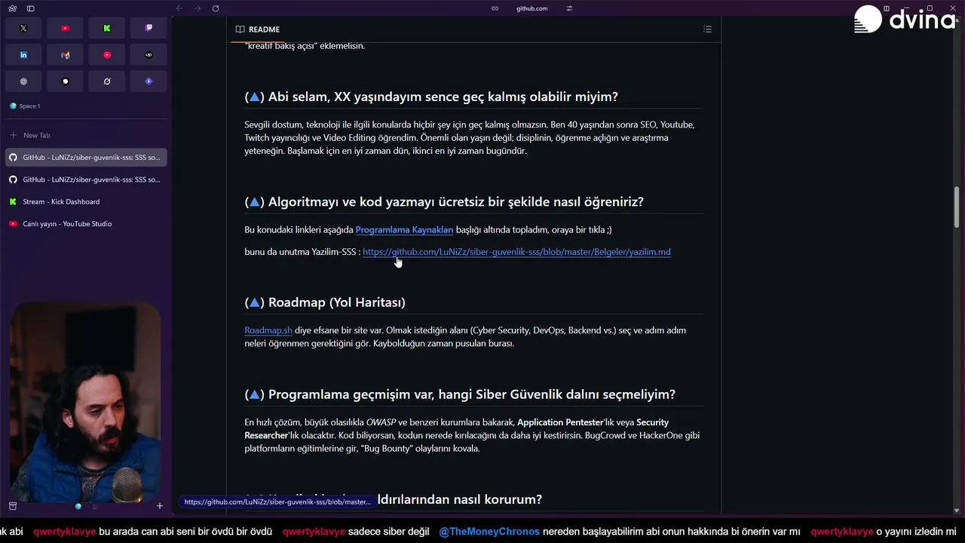Open the white circle pinned shortcut
This screenshot has width=965, height=543.
[x=65, y=81]
